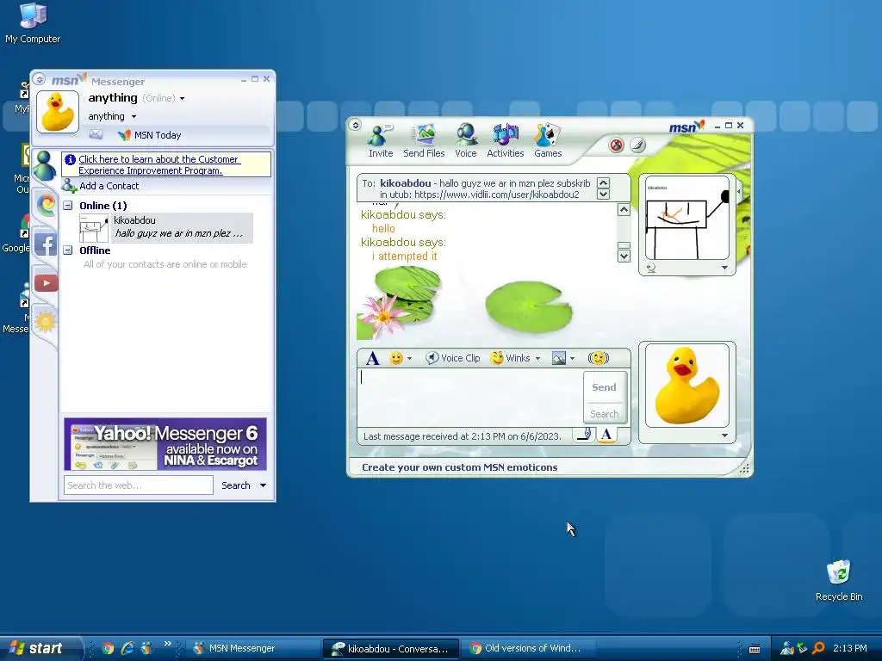The width and height of the screenshot is (882, 661).
Task: Open the emoticon dropdown arrow
Action: pyautogui.click(x=409, y=359)
